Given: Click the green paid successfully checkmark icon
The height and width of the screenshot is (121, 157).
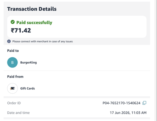Looking at the screenshot, I should (13, 22).
